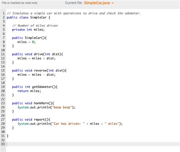Place cursor on empty line 33
This screenshot has width=180, height=152.
coord(93,144)
